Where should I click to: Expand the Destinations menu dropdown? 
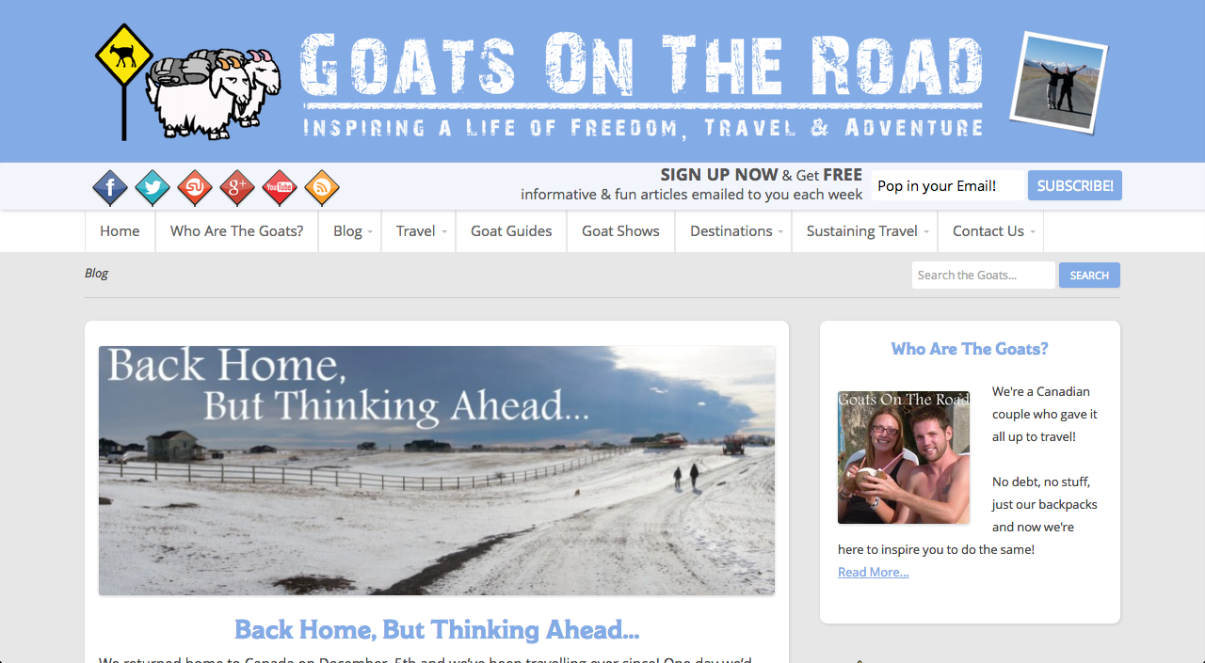point(733,231)
